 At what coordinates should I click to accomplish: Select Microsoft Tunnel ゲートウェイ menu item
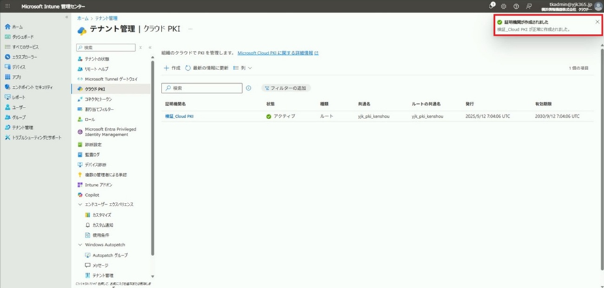(110, 79)
